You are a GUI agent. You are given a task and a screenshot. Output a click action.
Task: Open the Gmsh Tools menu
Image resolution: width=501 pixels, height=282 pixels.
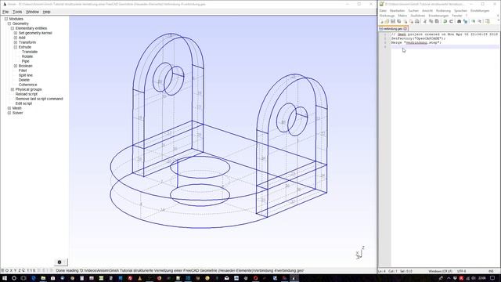pyautogui.click(x=17, y=12)
